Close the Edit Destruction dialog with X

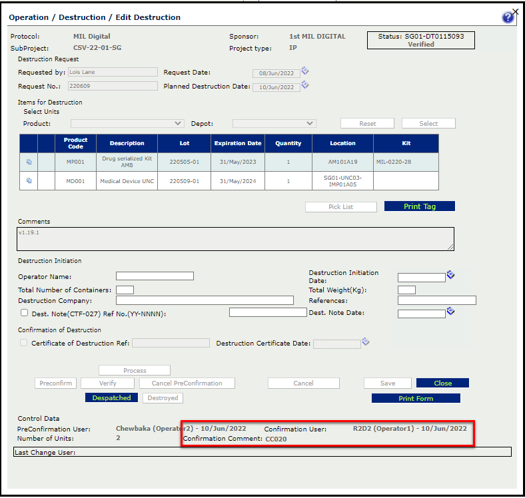[515, 12]
